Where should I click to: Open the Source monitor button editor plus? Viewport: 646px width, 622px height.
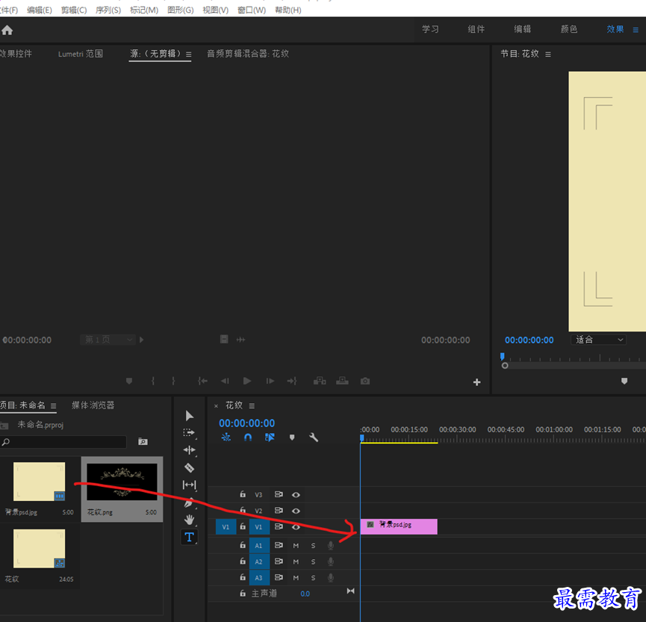coord(476,382)
